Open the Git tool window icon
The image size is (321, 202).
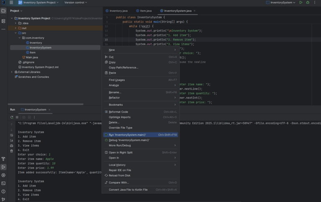coord(3,199)
